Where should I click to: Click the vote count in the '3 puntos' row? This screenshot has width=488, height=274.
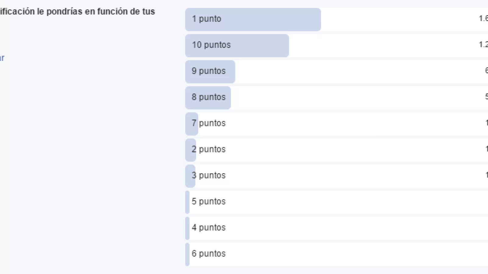[486, 175]
